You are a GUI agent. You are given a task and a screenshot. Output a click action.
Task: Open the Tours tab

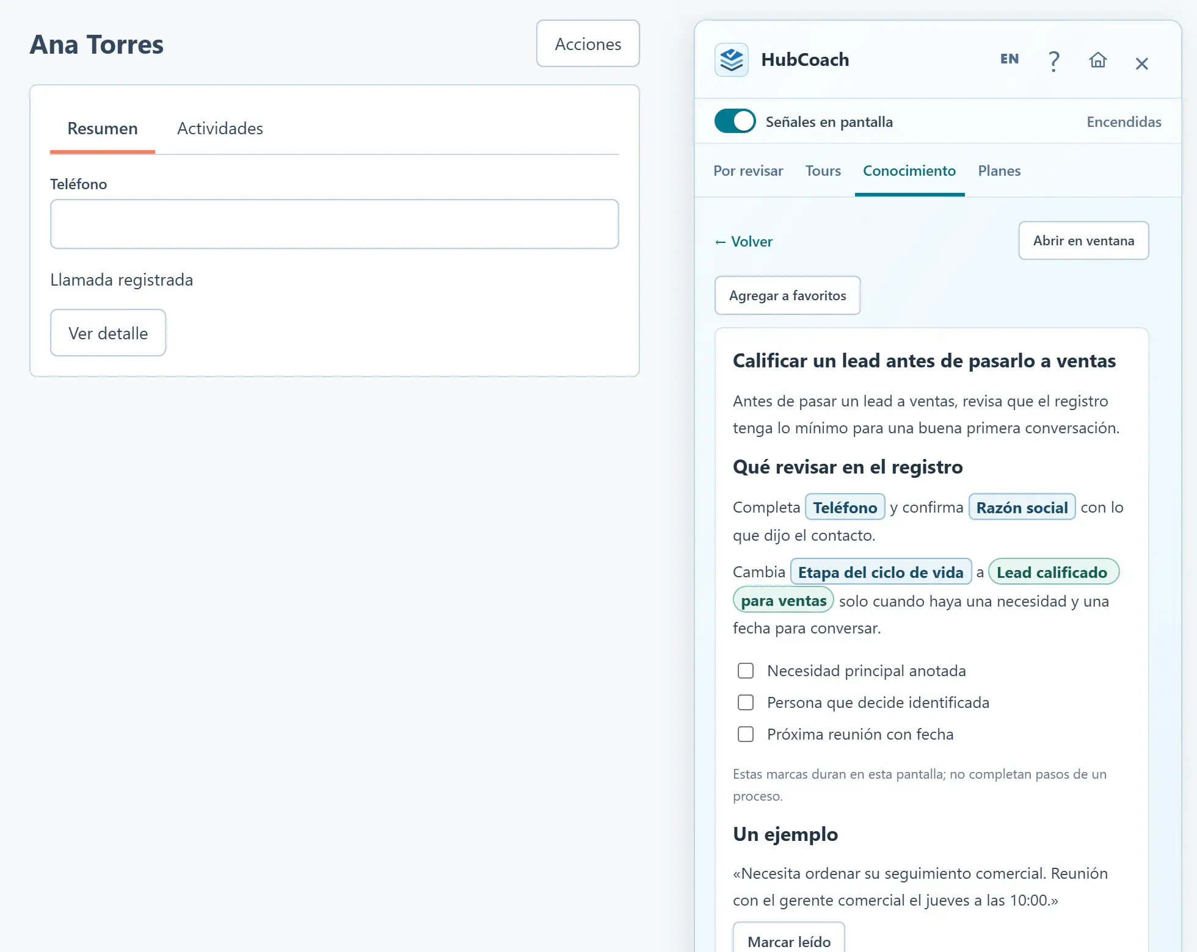coord(823,171)
